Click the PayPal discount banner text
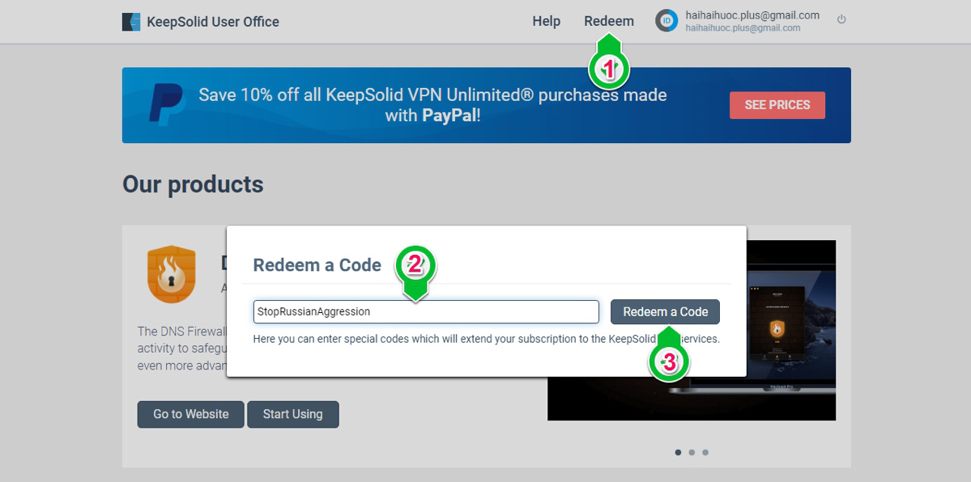Image resolution: width=971 pixels, height=482 pixels. [x=432, y=105]
